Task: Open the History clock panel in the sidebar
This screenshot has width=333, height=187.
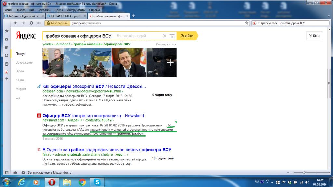Action: coord(7,64)
